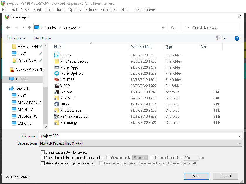246x184 pixels.
Task: Close the Save Project dialog
Action: click(239, 17)
